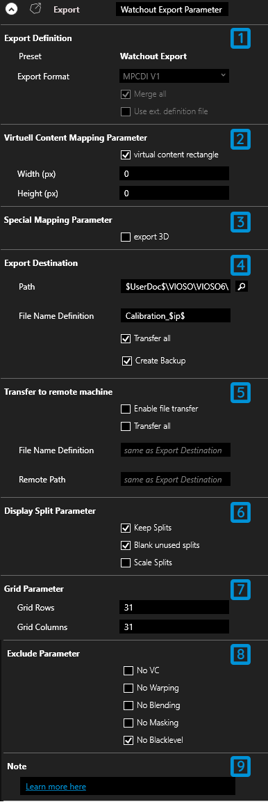Uncheck Blank unused splits
The width and height of the screenshot is (268, 802).
click(x=125, y=545)
